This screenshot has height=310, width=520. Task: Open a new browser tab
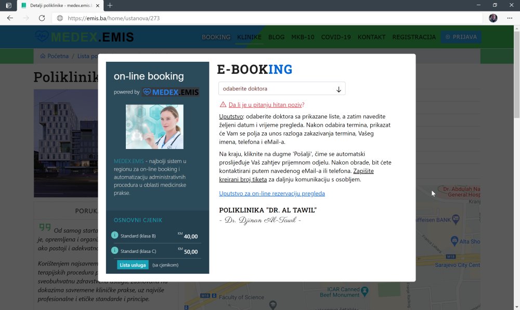[x=110, y=5]
